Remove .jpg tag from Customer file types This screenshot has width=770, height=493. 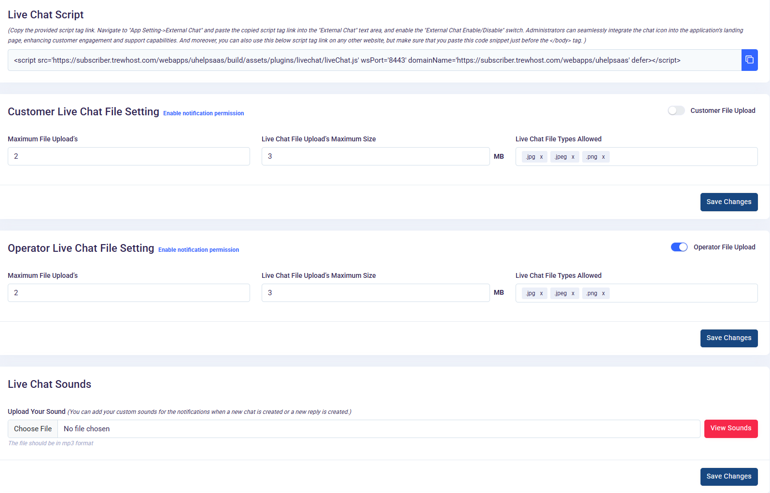pos(541,157)
